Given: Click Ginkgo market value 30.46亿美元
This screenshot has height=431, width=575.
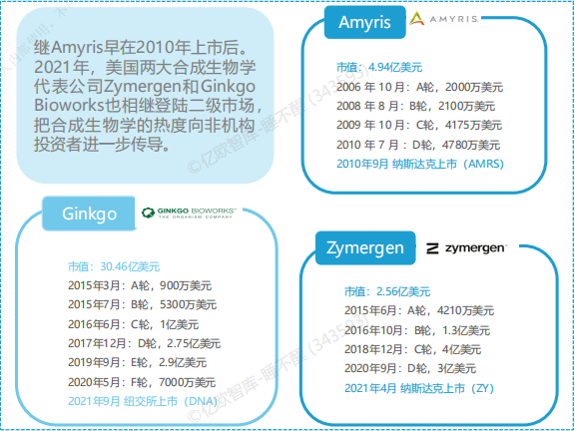Looking at the screenshot, I should (x=114, y=266).
